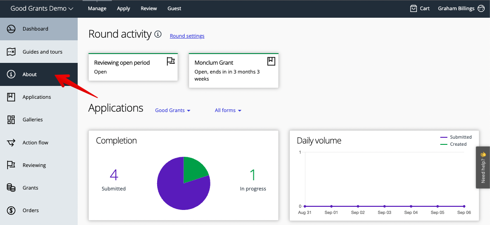Toggle the Submitted legend entry in Daily volume

(456, 137)
